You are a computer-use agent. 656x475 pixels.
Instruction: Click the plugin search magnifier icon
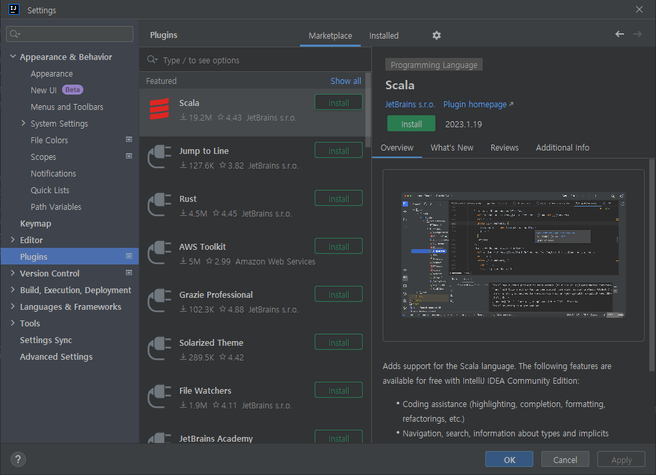coord(152,60)
